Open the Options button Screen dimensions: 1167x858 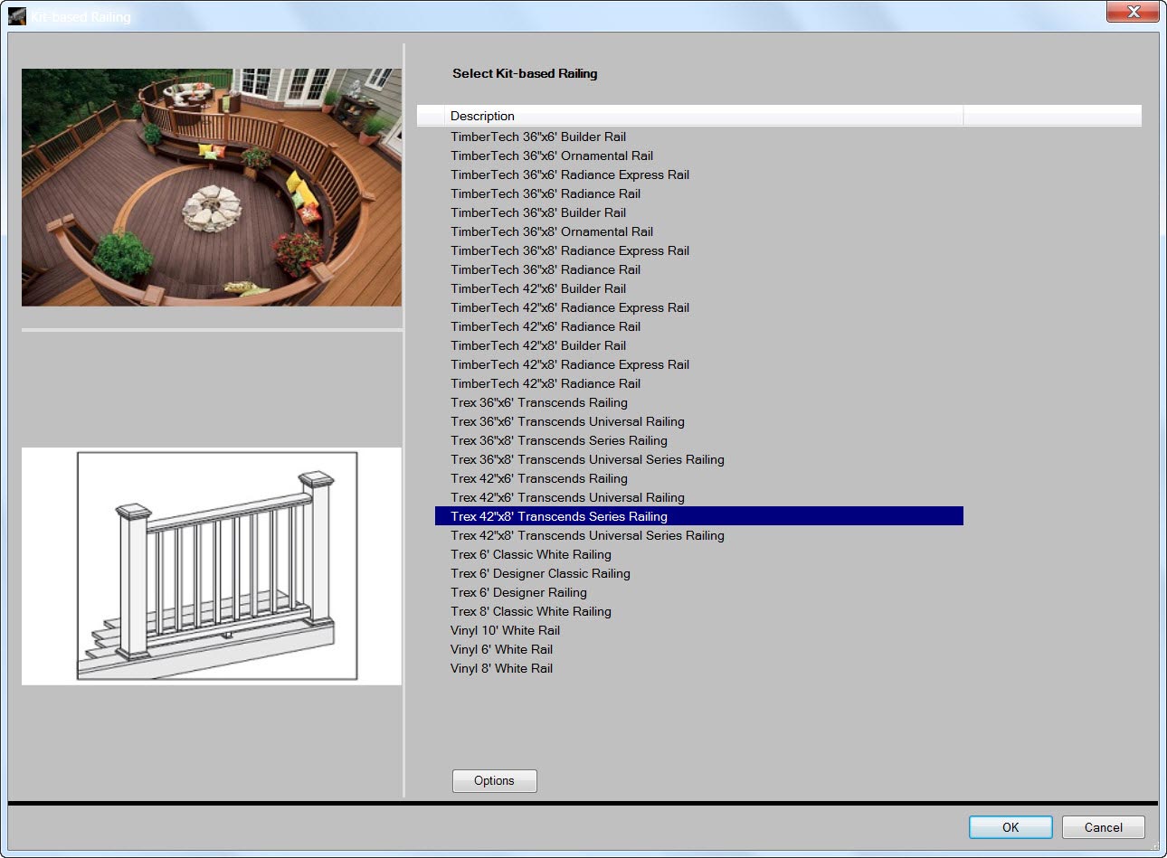[x=494, y=780]
